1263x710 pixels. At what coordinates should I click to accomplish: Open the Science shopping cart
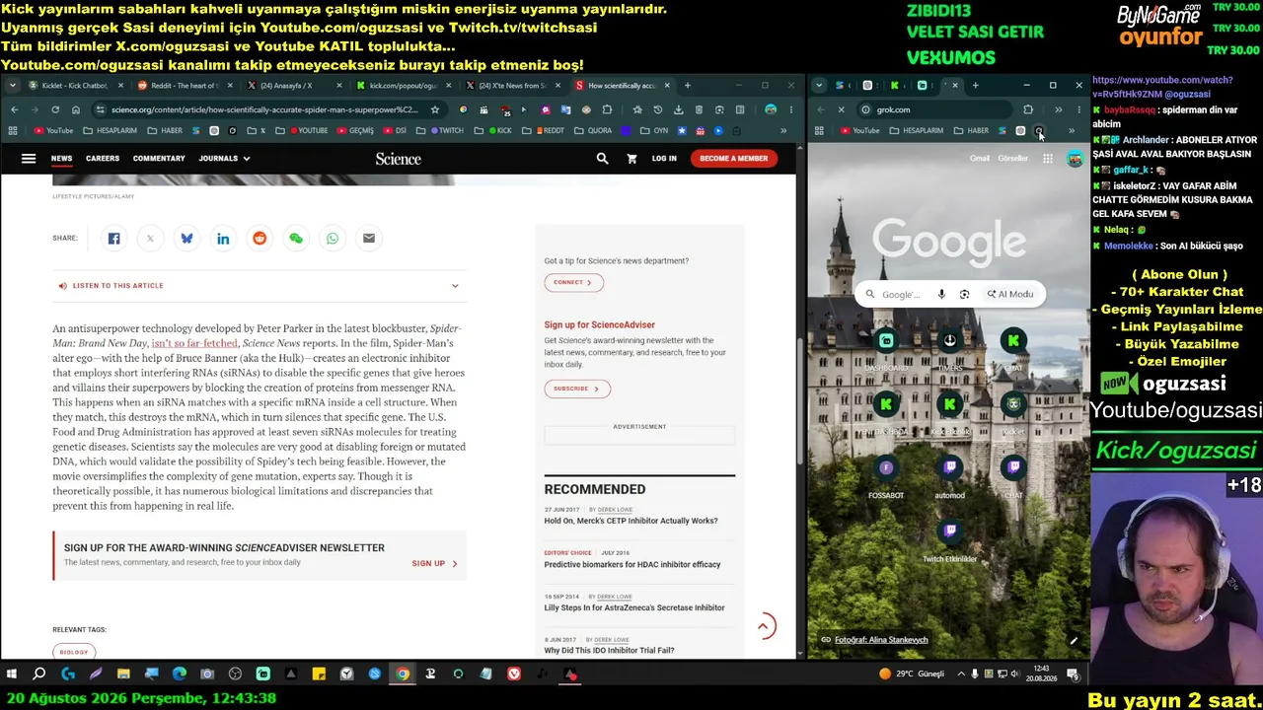631,159
